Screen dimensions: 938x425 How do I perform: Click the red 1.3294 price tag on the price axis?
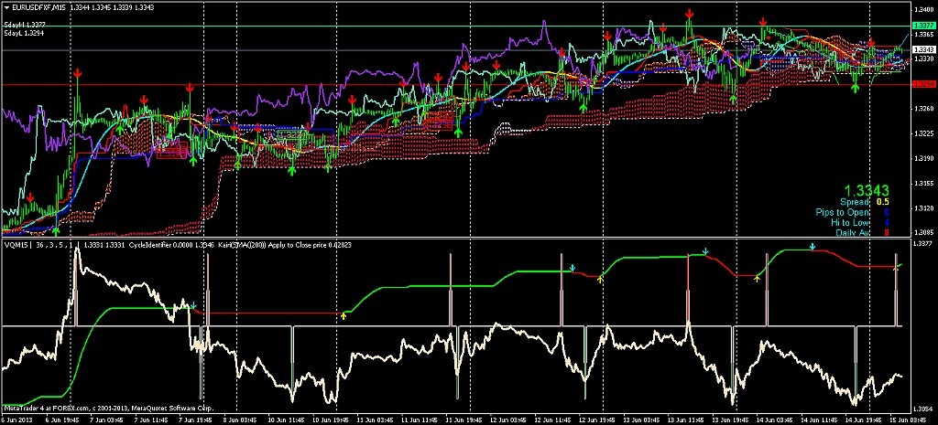click(922, 84)
